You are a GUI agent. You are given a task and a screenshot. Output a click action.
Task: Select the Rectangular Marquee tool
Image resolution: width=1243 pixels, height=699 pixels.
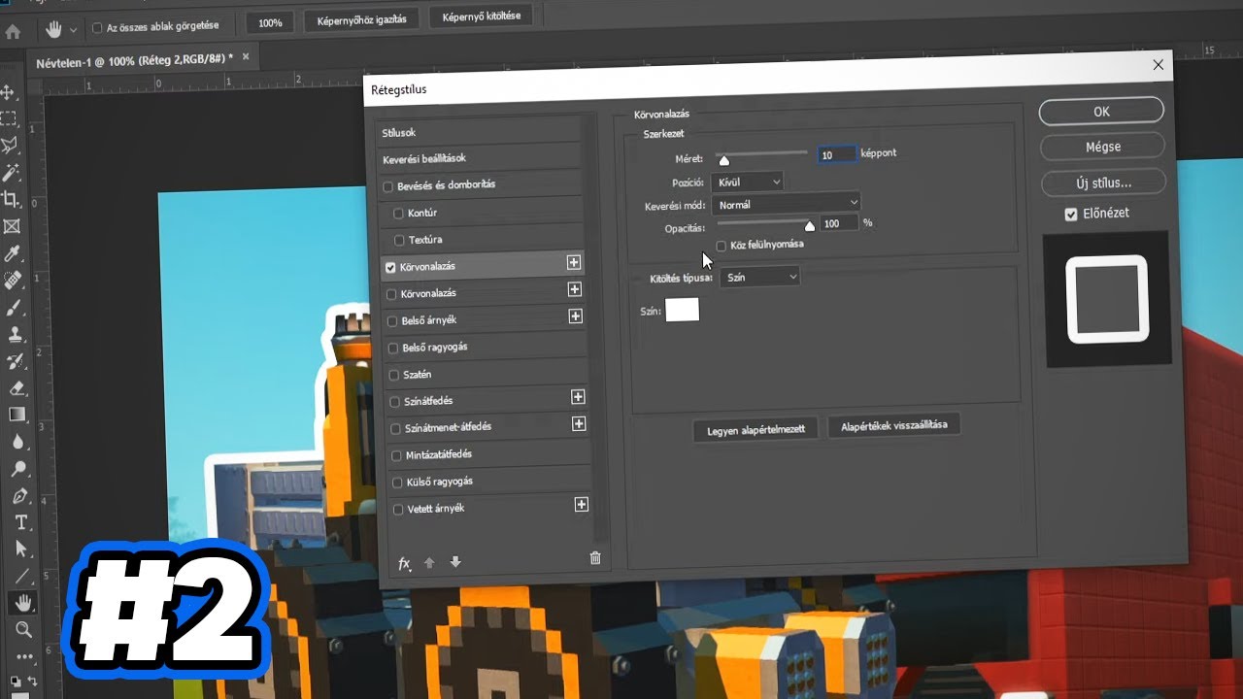coord(9,118)
